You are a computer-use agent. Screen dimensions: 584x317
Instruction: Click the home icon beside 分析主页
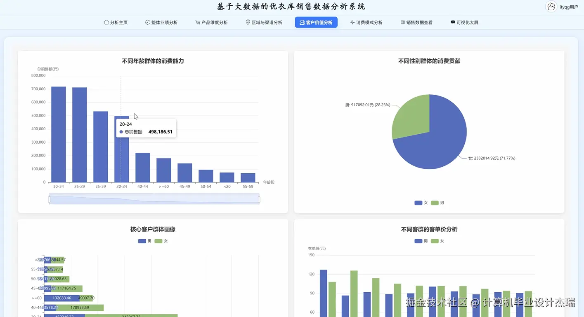(x=106, y=22)
